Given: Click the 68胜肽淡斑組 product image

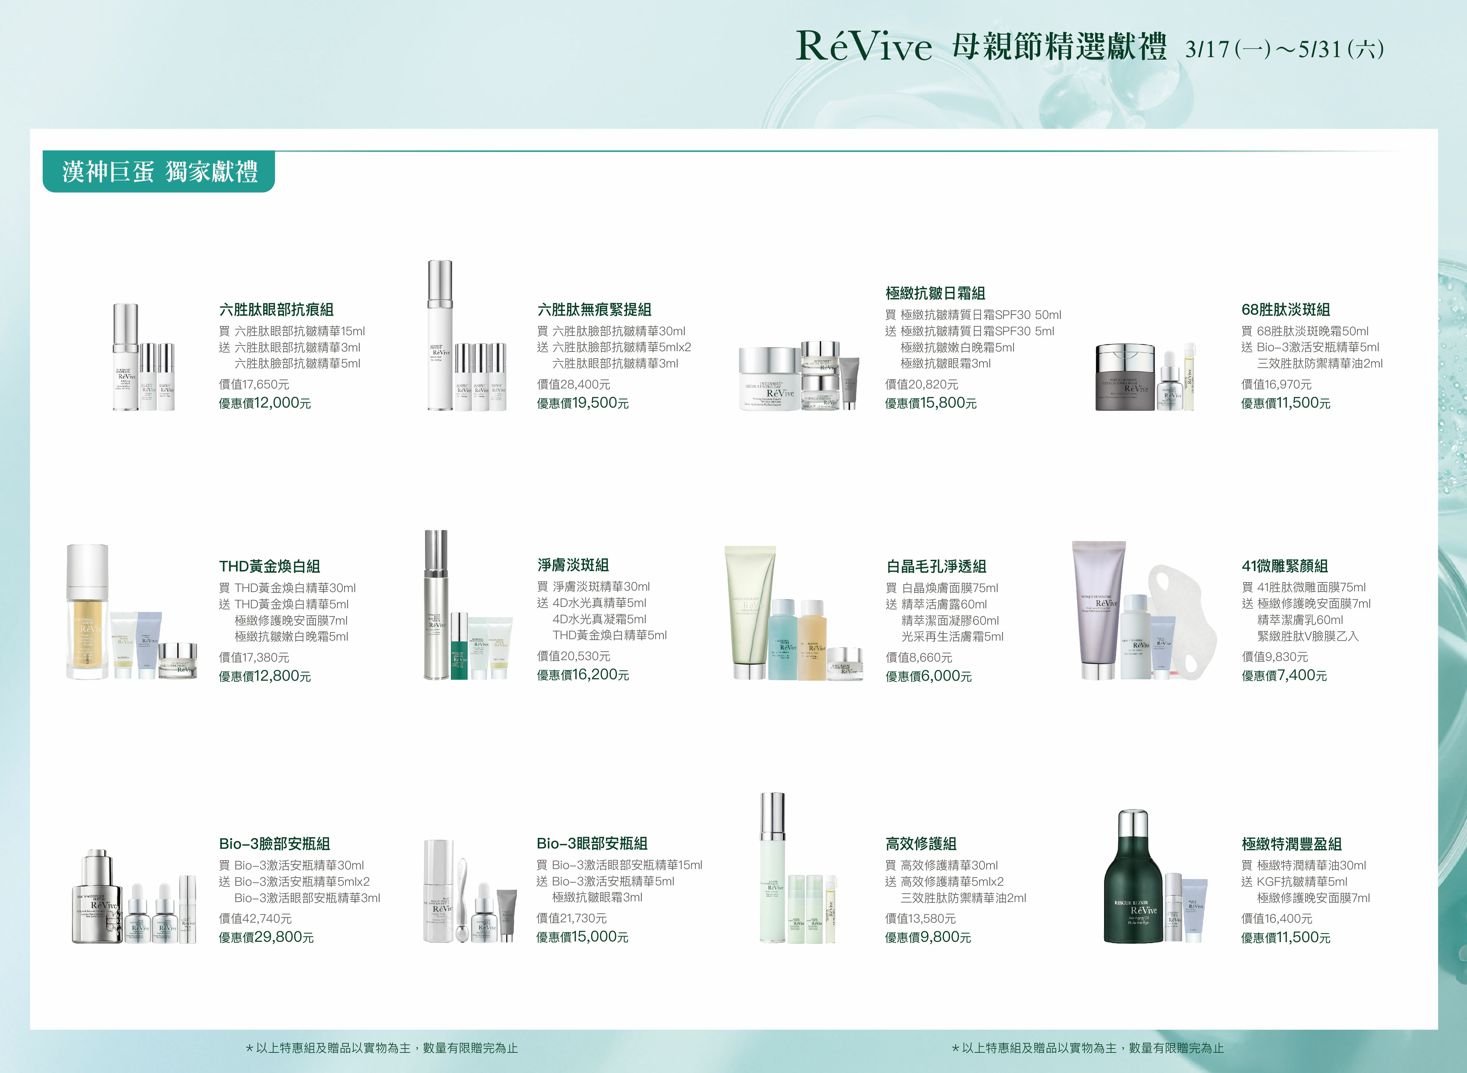Looking at the screenshot, I should tap(1146, 377).
